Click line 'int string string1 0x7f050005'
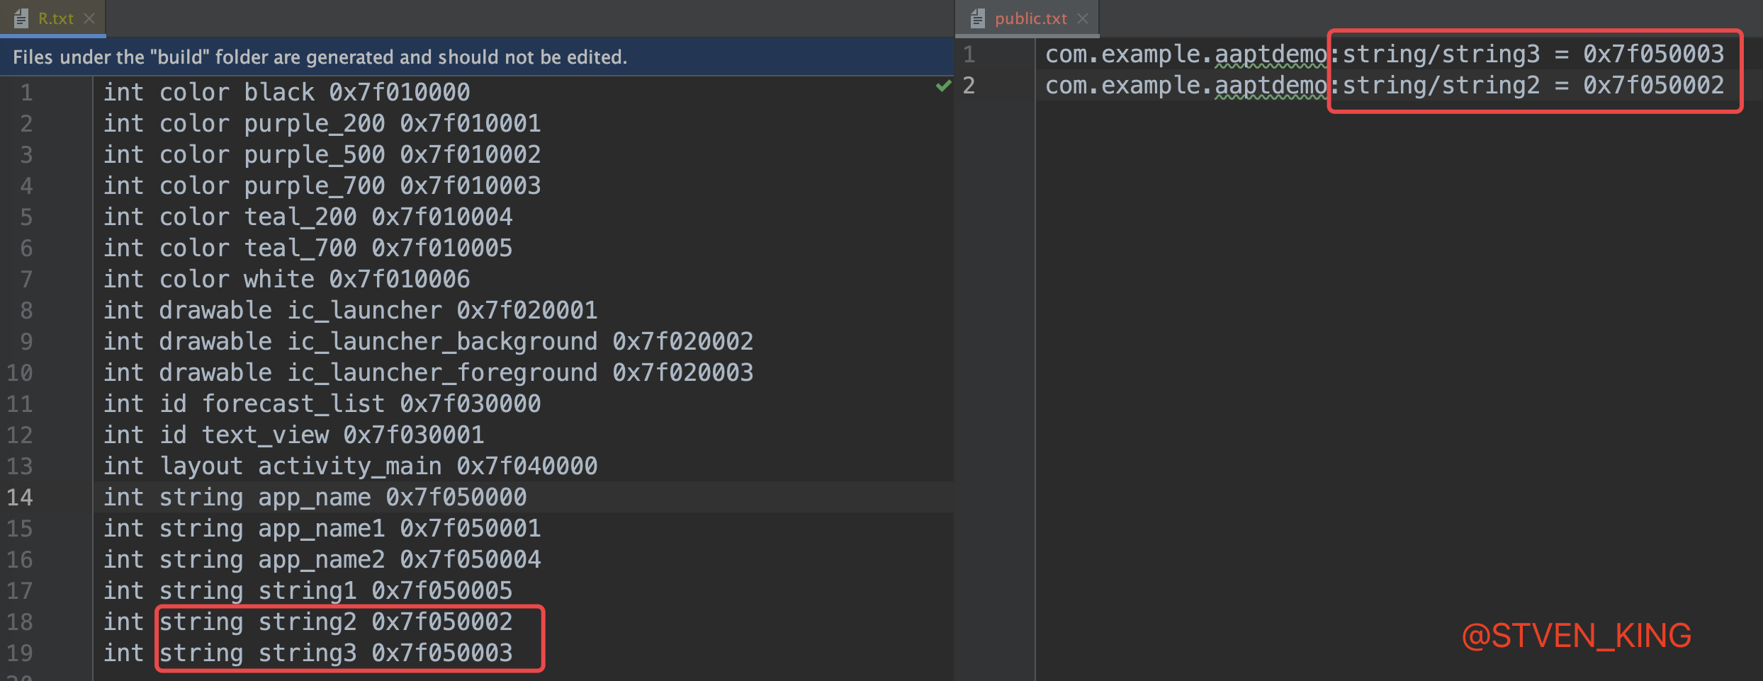This screenshot has width=1763, height=681. [x=308, y=590]
